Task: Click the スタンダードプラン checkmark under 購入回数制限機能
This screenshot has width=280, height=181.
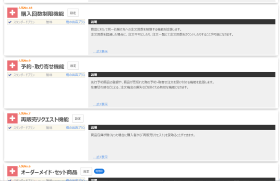Action: coord(10,22)
